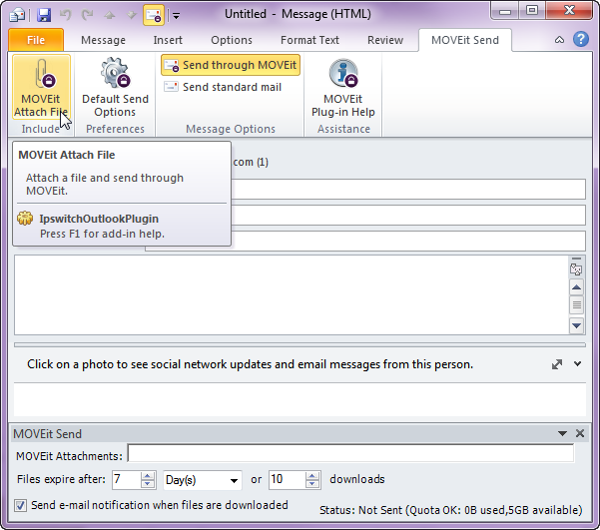Click the message body scroll up arrow
Screen dimensions: 600x530
point(576,287)
